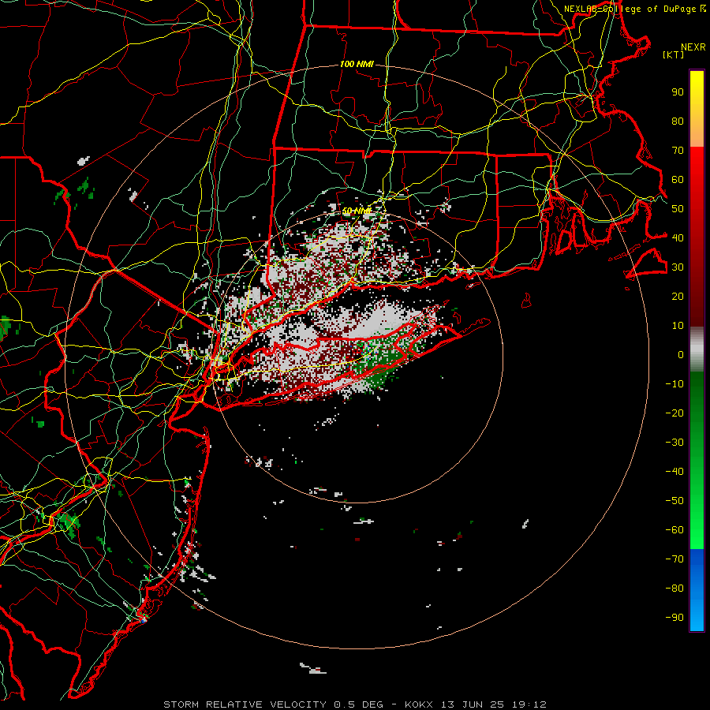Screen dimensions: 710x710
Task: Click the 40 value on velocity scale
Action: pos(678,237)
